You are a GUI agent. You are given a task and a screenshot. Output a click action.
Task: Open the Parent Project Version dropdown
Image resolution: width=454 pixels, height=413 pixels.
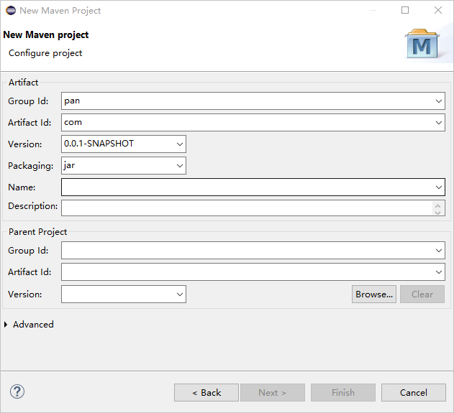pyautogui.click(x=180, y=294)
